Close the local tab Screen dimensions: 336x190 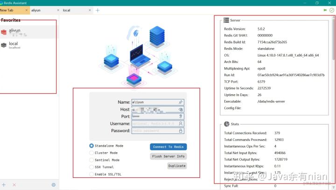90,10
